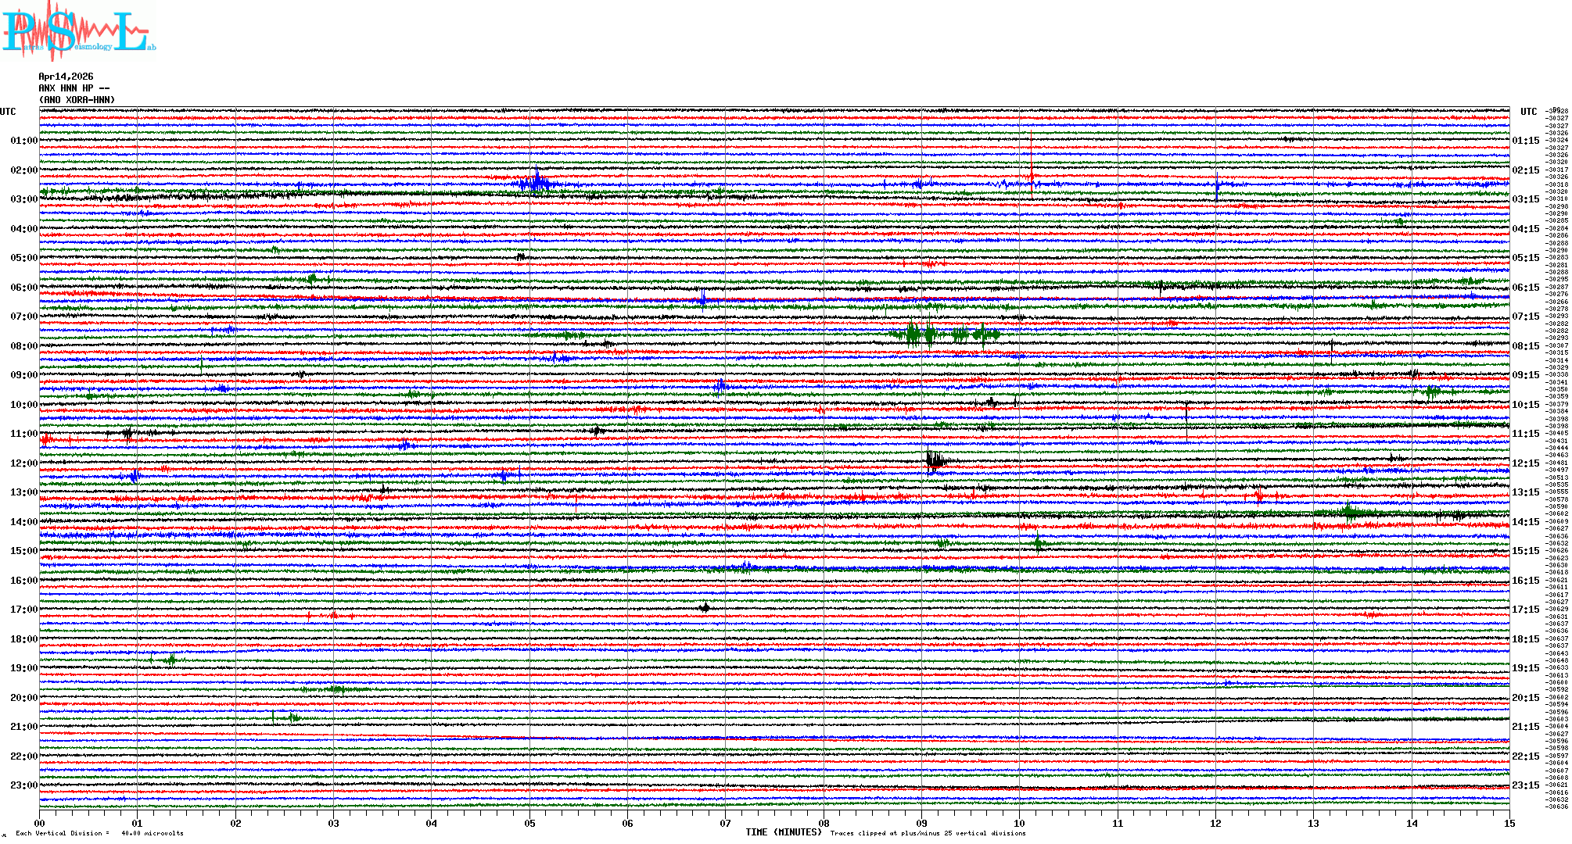Click the Traces clipped footer note
Viewport: 1572px width, 844px height.
tap(928, 833)
